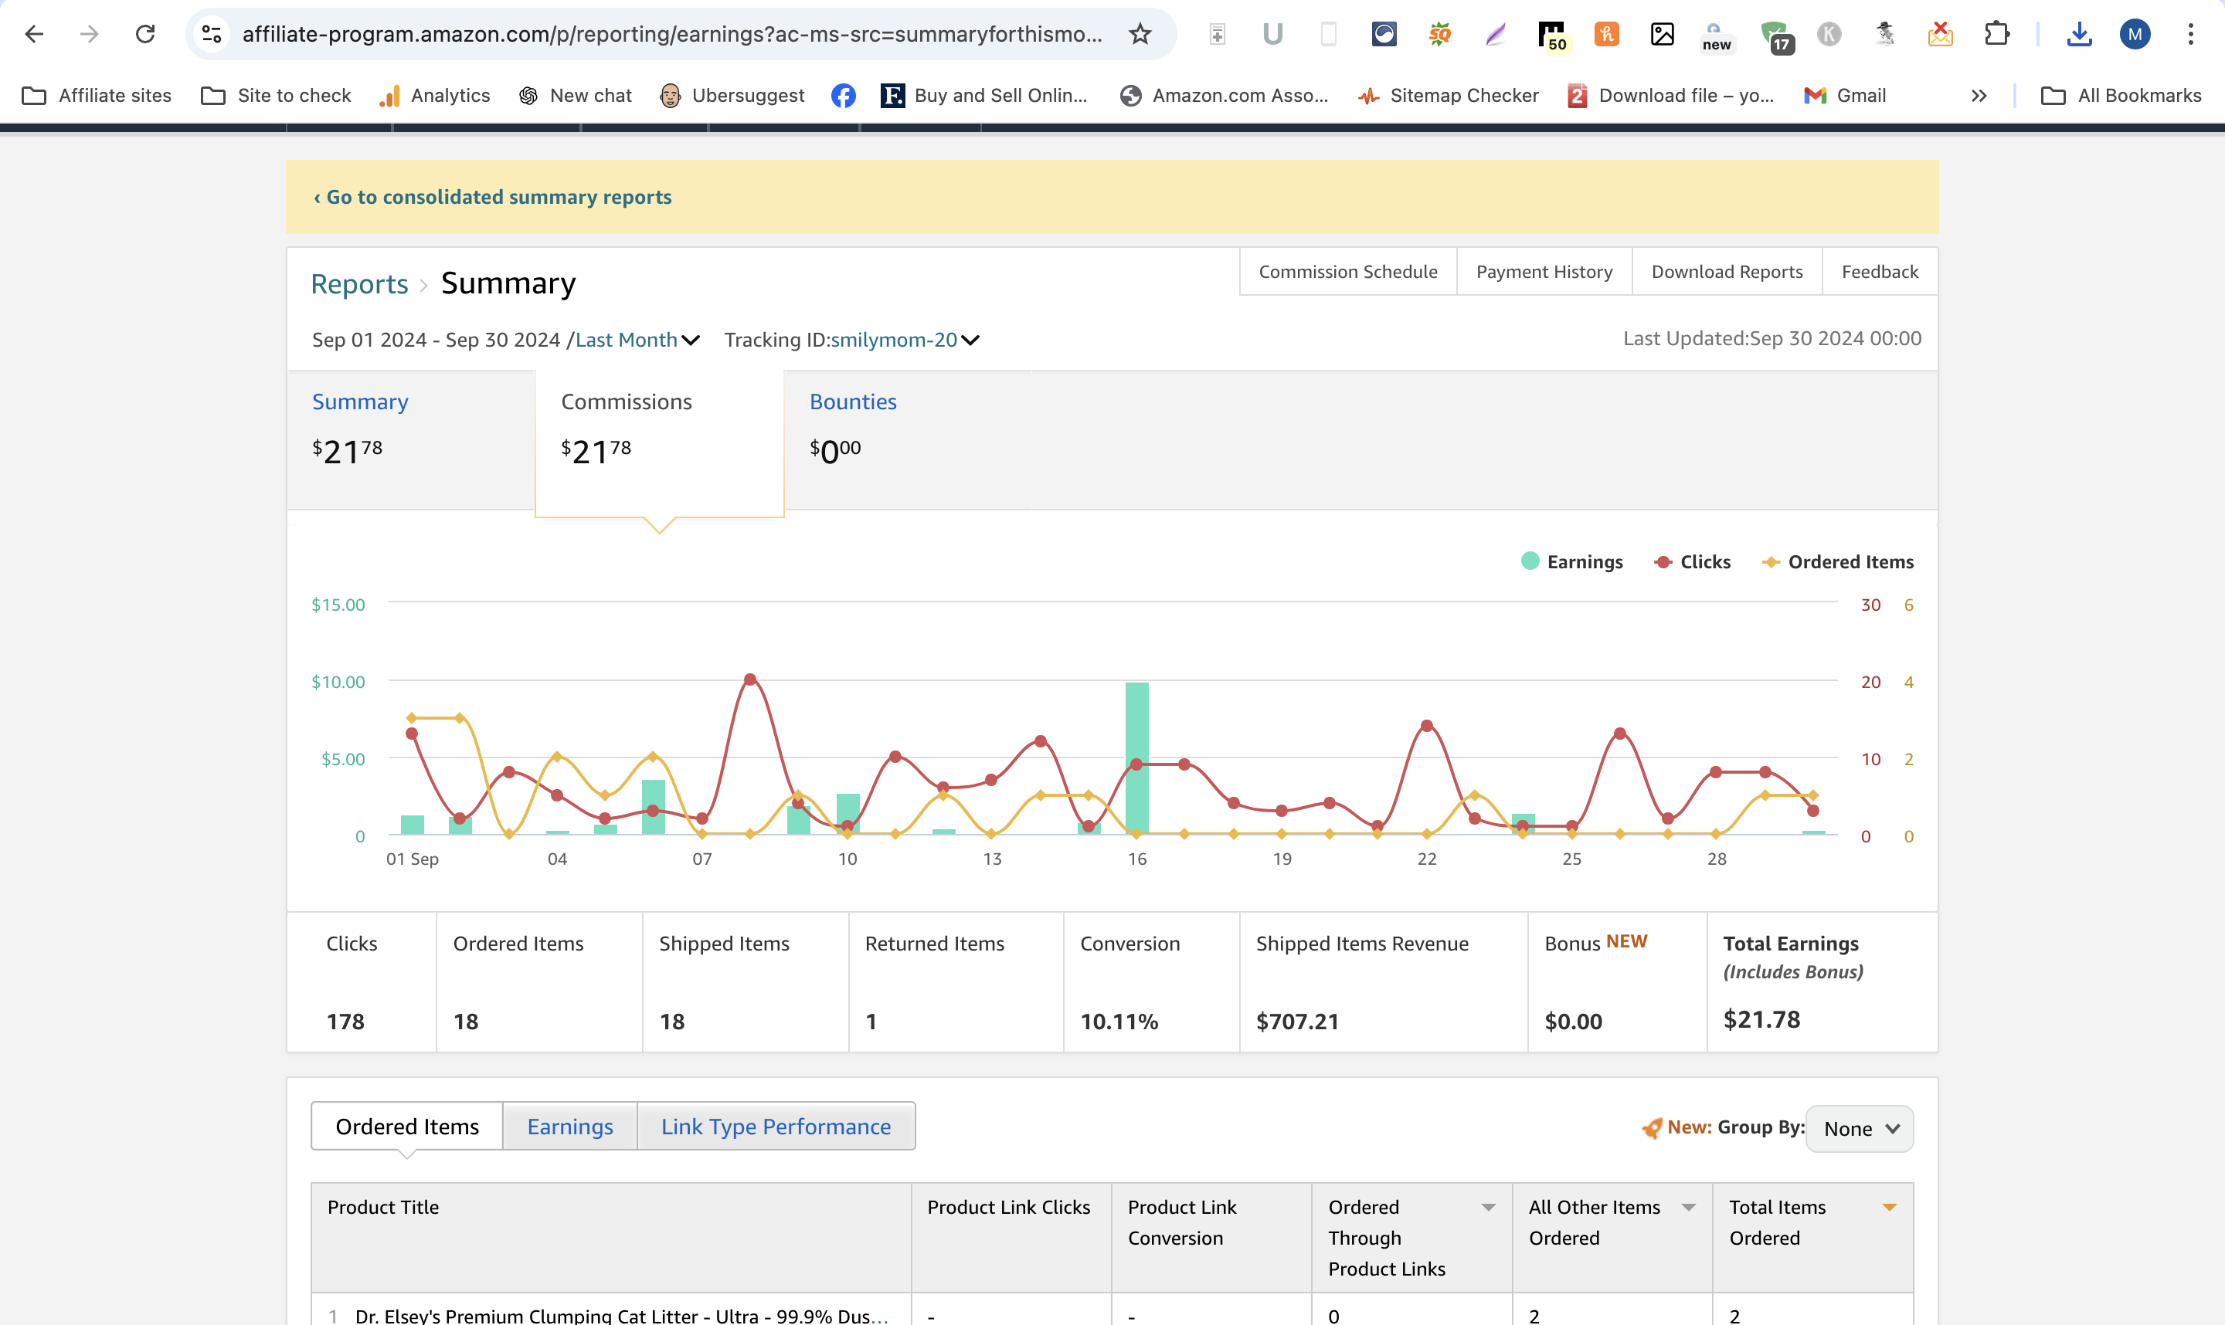
Task: Open the Gmail bookmark
Action: [x=1844, y=96]
